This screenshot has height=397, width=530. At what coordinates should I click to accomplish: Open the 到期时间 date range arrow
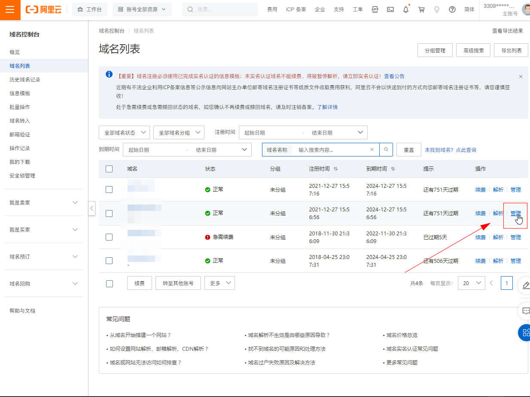pyautogui.click(x=244, y=150)
